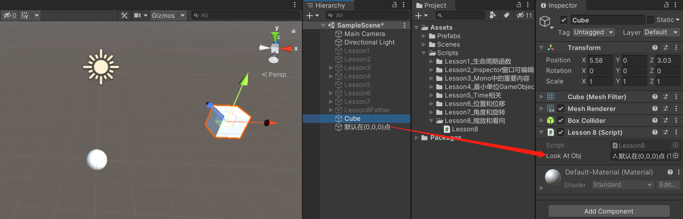Focus the Project search field
This screenshot has height=219, width=683.
pos(460,15)
